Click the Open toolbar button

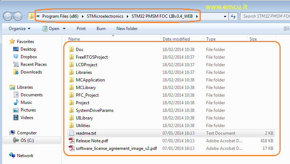pos(51,29)
